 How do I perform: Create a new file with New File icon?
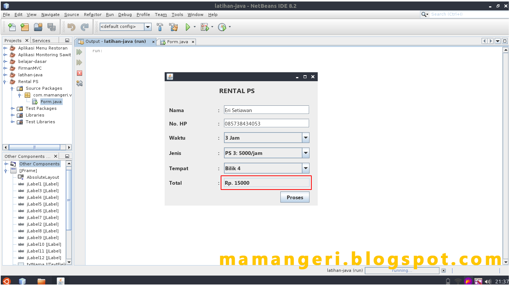12,27
